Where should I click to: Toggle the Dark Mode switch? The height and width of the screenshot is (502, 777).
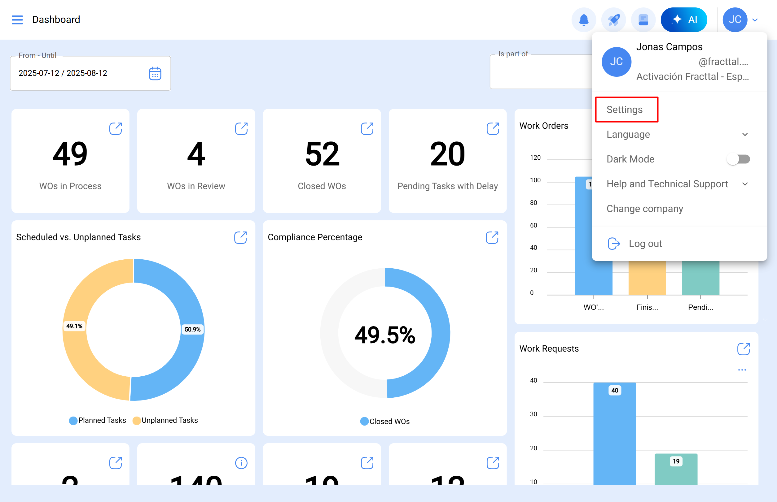(738, 159)
